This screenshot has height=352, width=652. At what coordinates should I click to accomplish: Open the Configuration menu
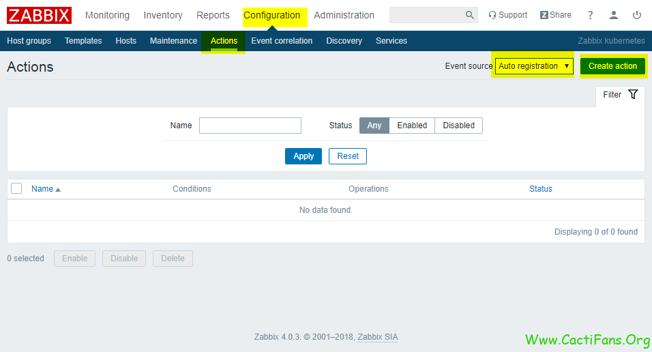point(272,16)
